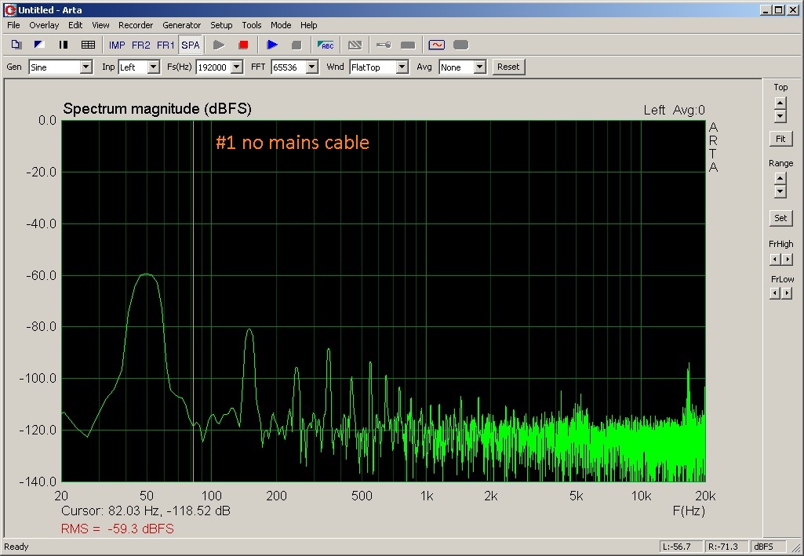
Task: Click FrLow right arrow
Action: 787,293
